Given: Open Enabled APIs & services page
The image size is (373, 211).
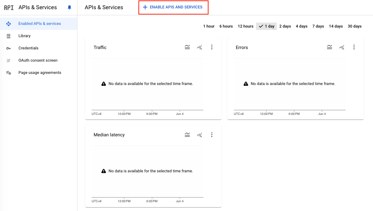Looking at the screenshot, I should (39, 23).
